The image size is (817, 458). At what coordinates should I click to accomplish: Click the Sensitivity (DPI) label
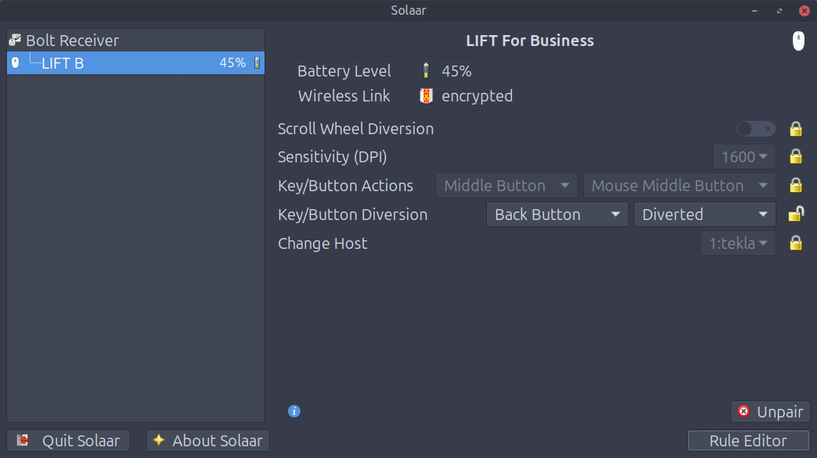click(332, 157)
